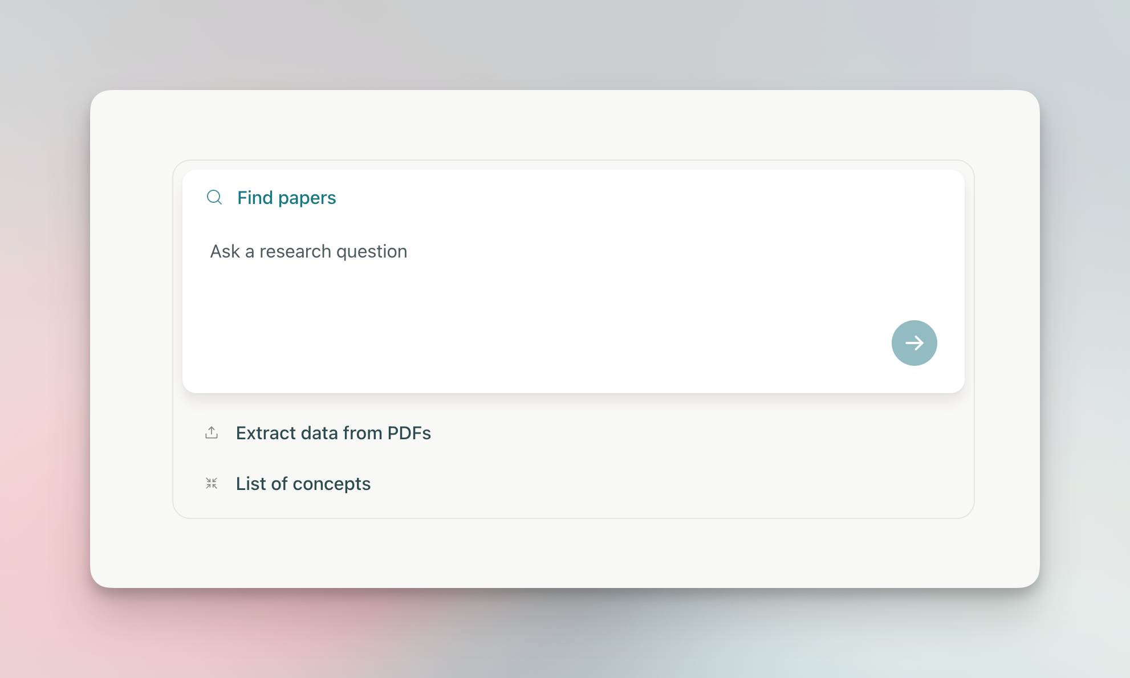Open the Extract data from PDFs option
This screenshot has width=1130, height=678.
[x=334, y=433]
